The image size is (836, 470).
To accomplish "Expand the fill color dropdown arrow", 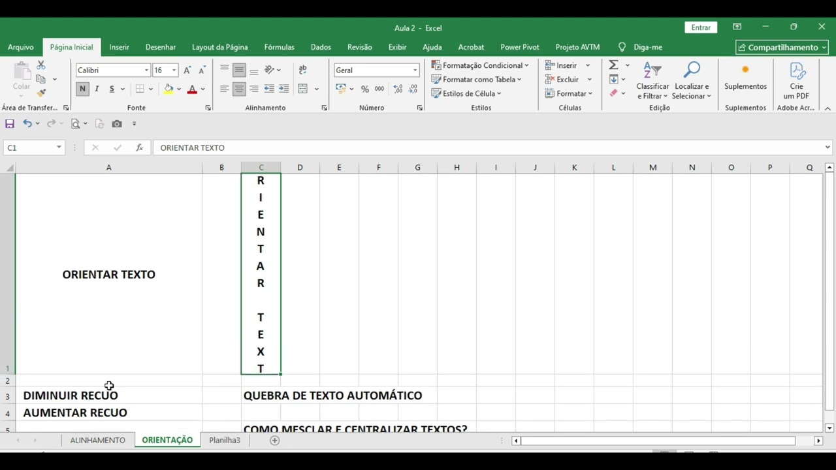I will (x=179, y=89).
